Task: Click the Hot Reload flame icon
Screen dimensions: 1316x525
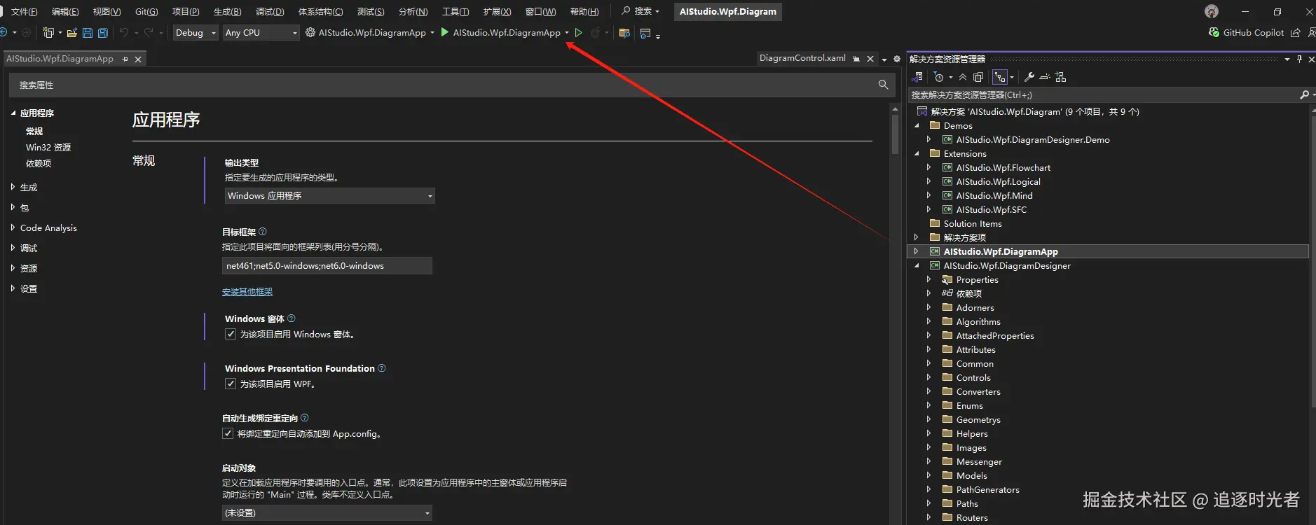Action: point(596,33)
